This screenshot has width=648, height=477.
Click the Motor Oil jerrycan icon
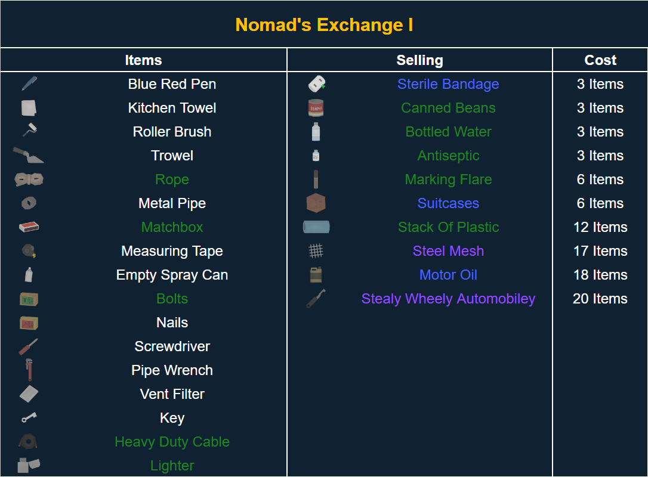tap(316, 275)
